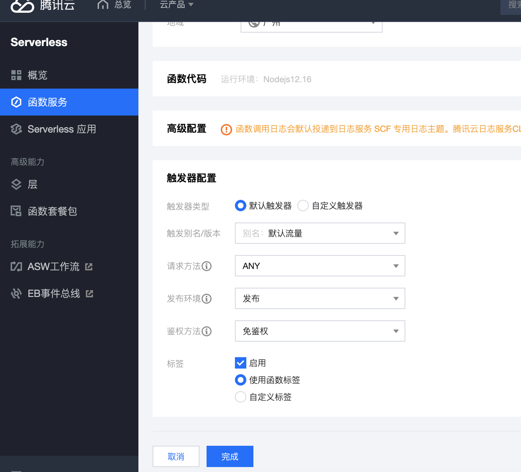
Task: Open the 请求方法 ANY dropdown
Action: click(x=320, y=266)
